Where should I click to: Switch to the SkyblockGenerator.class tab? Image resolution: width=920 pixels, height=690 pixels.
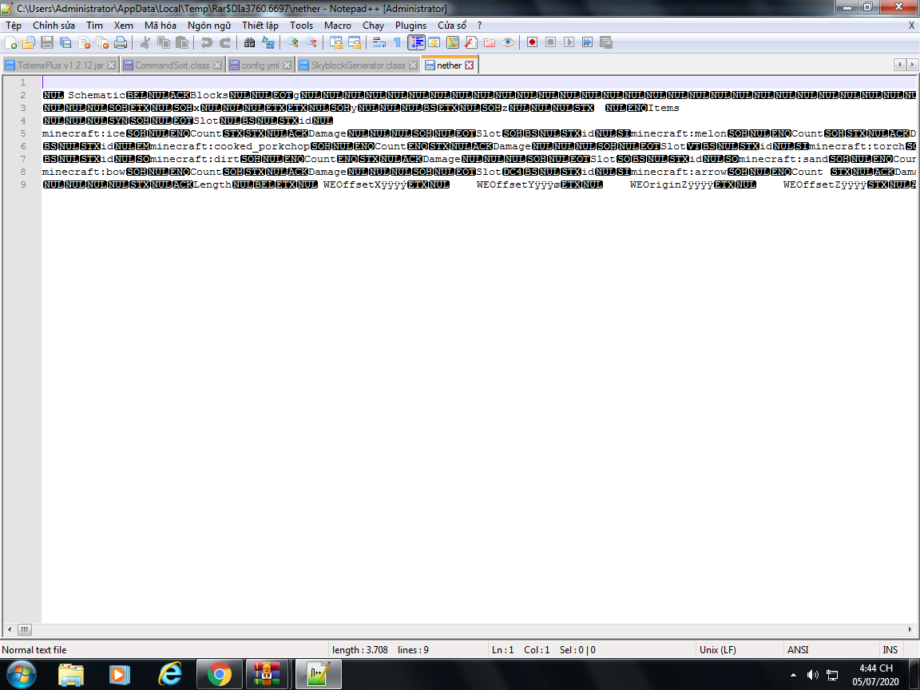coord(358,65)
